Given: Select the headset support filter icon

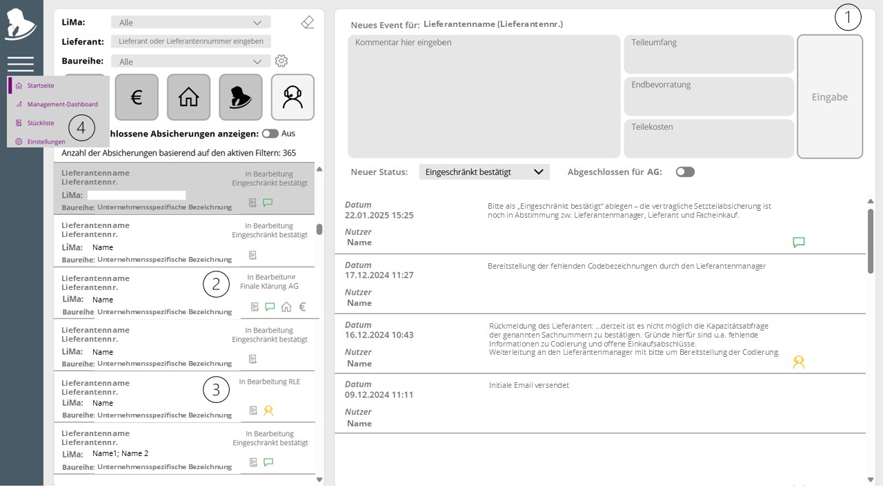Looking at the screenshot, I should tap(292, 97).
